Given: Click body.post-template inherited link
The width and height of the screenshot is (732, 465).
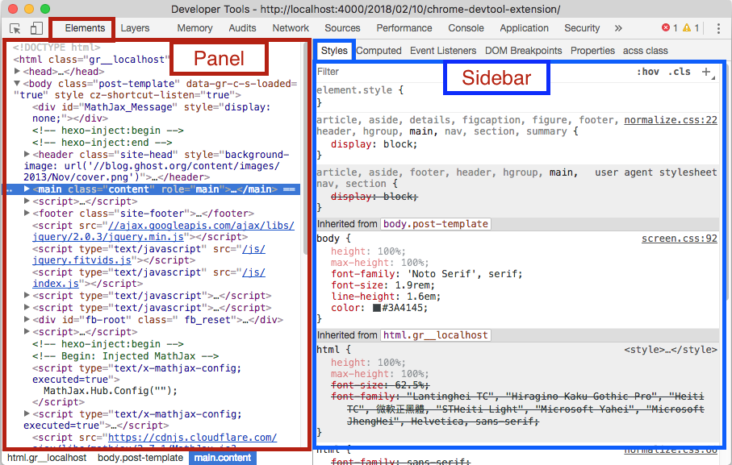Looking at the screenshot, I should click(x=436, y=224).
